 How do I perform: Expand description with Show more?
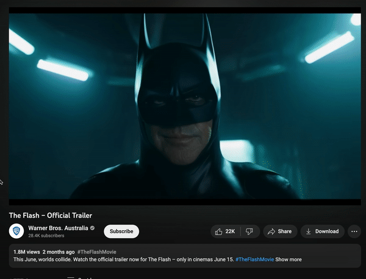click(289, 259)
